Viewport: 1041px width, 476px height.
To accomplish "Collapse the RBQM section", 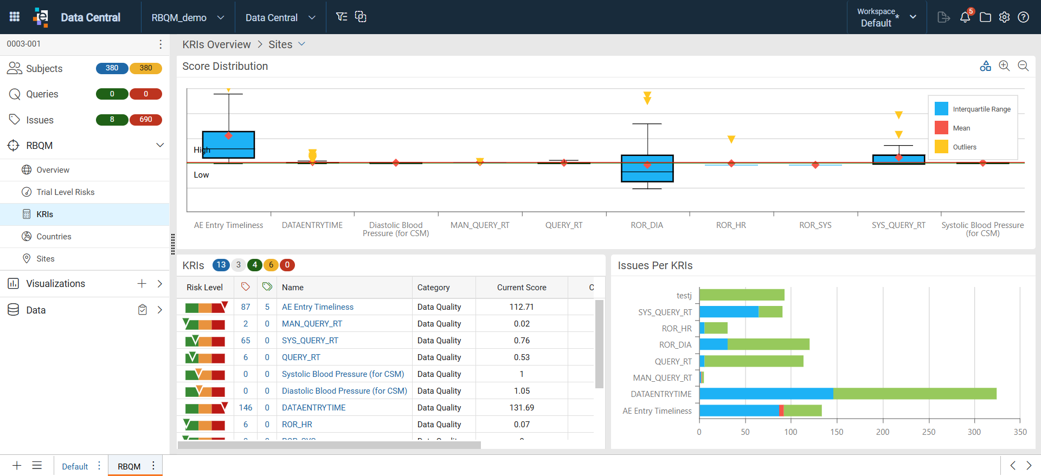I will (x=160, y=145).
